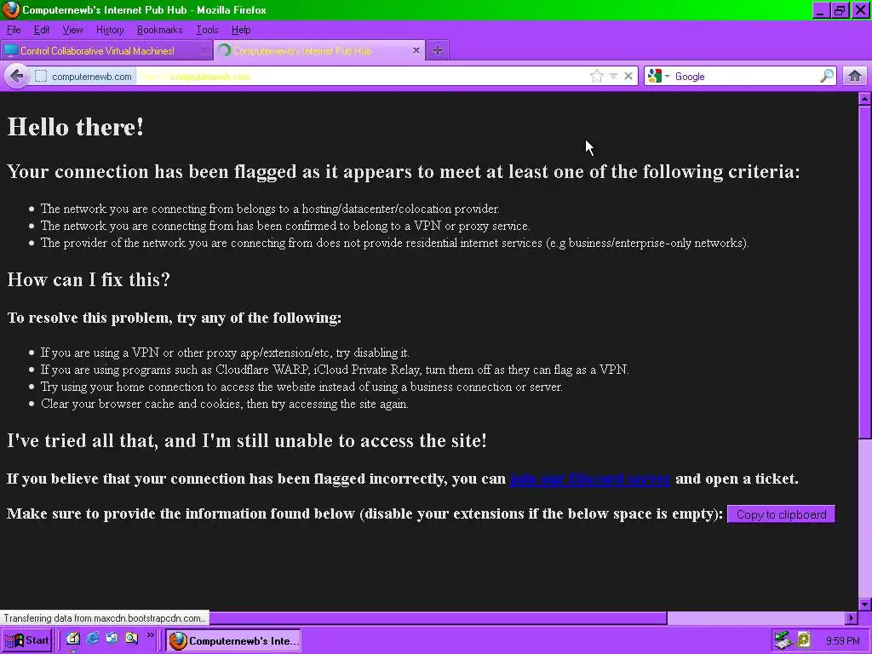
Task: Select the Computernewb's Internet Pub Hub tab
Action: (x=319, y=50)
